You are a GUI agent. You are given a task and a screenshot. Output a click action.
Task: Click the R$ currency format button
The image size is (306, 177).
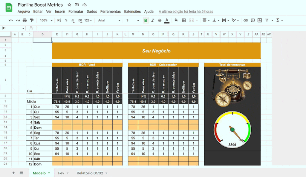59,20
